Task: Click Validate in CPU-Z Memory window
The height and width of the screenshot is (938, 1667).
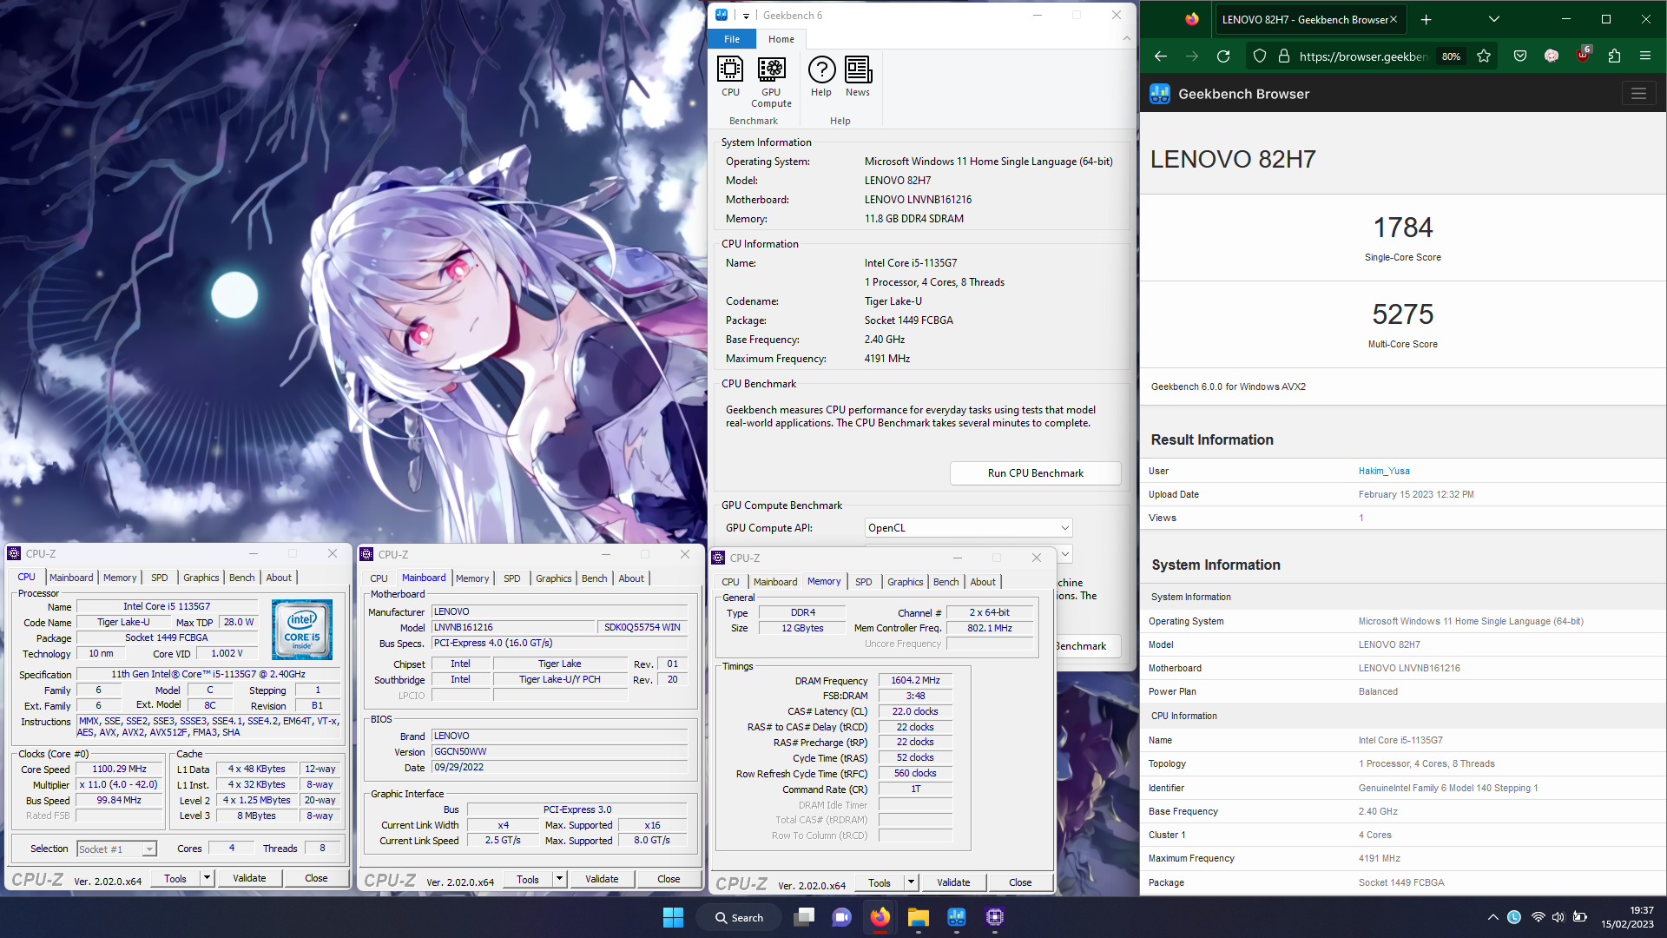Action: click(x=953, y=882)
